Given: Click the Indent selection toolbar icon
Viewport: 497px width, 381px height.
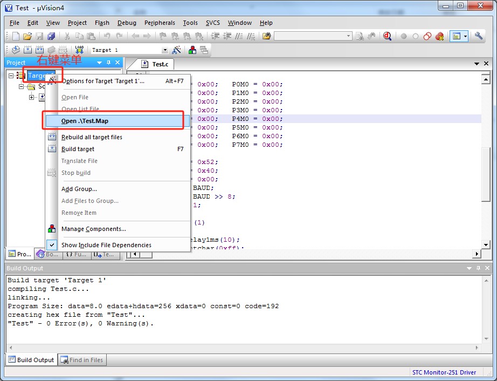Looking at the screenshot, I should click(215, 36).
